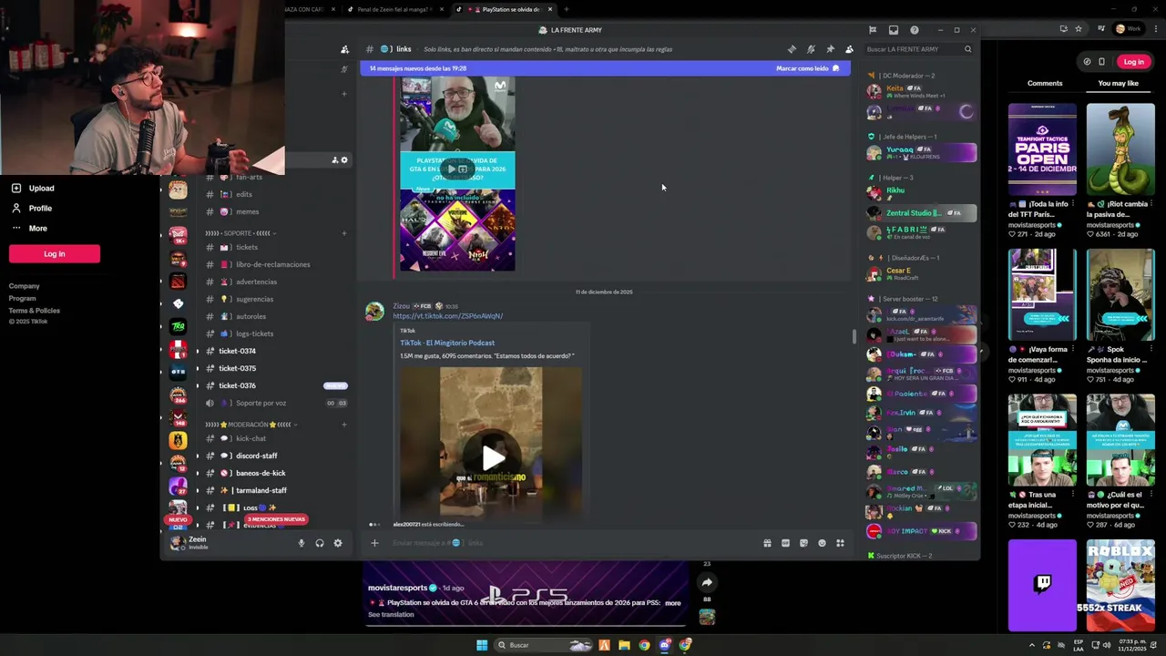This screenshot has width=1166, height=656.
Task: Open Discord user settings gear
Action: point(338,543)
